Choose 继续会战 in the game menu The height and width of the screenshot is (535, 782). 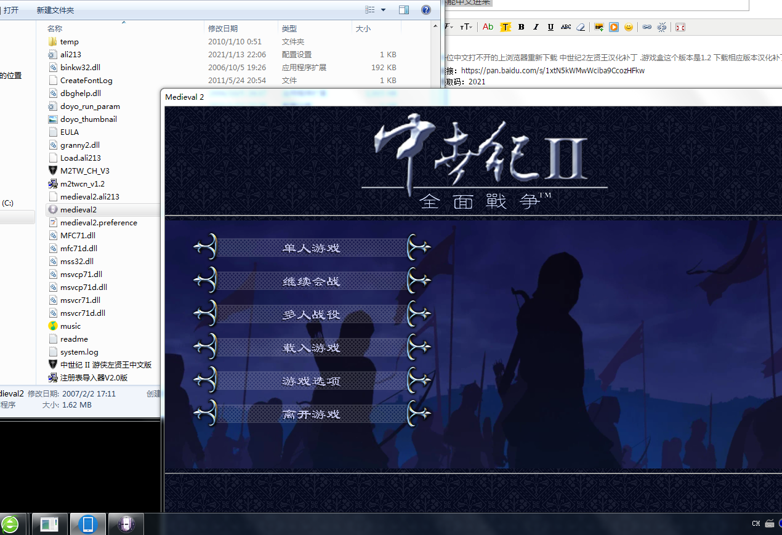312,281
